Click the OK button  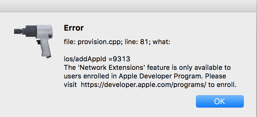(220, 101)
